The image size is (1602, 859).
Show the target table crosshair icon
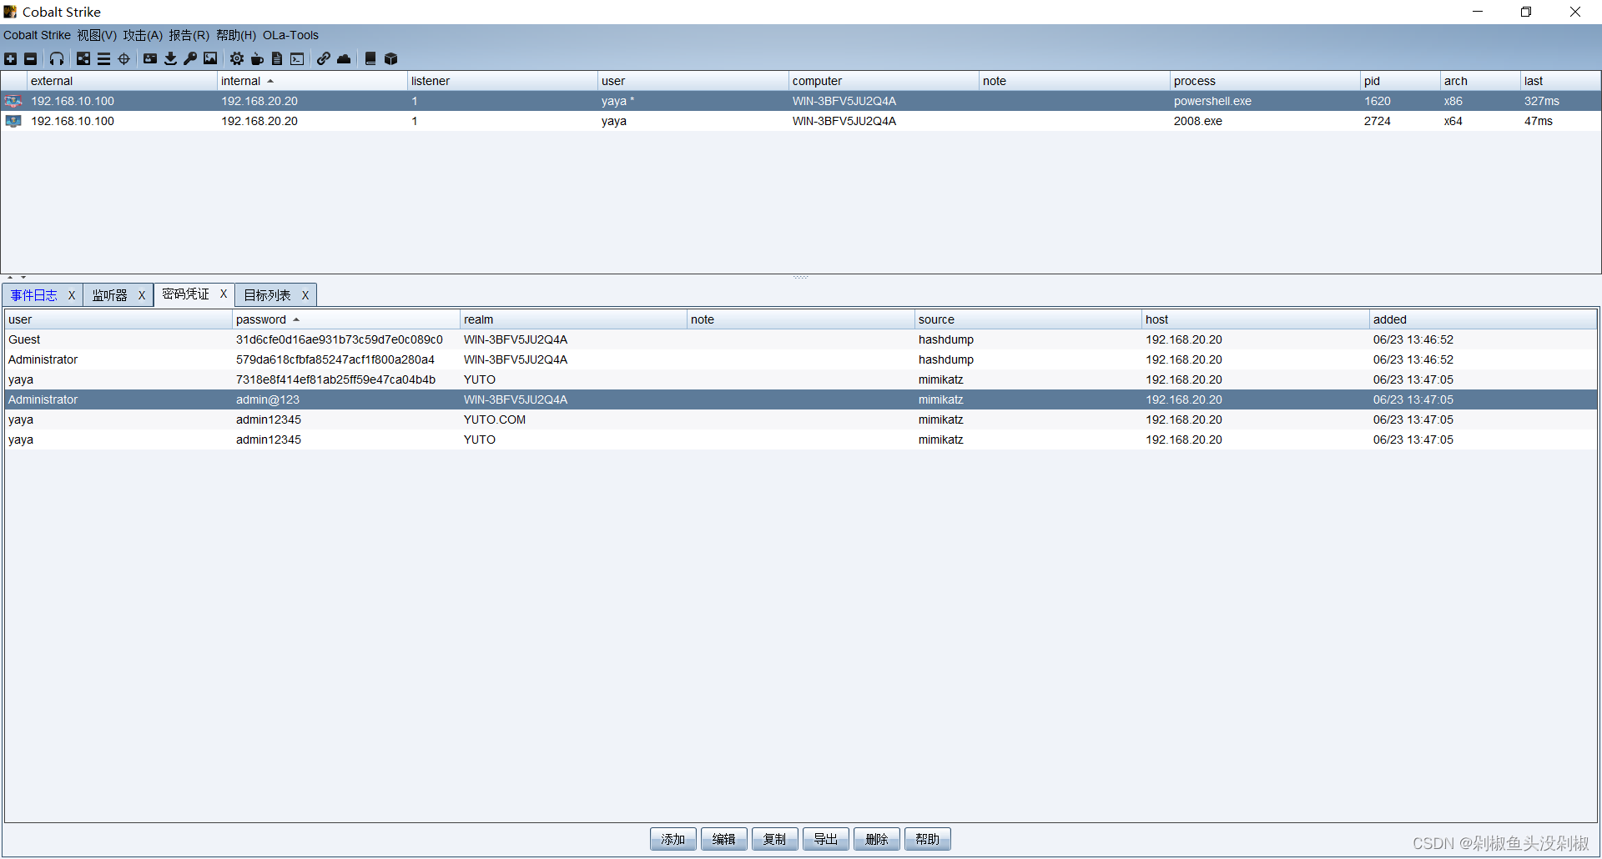(123, 58)
